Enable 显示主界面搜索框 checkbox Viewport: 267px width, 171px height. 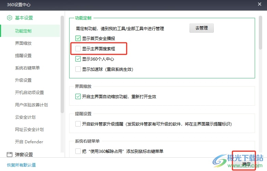coord(78,49)
